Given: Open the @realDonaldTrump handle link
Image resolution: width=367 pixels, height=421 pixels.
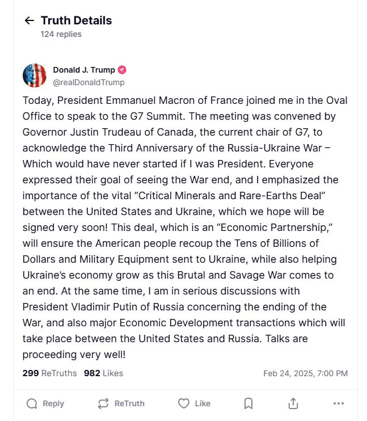Looking at the screenshot, I should (88, 82).
